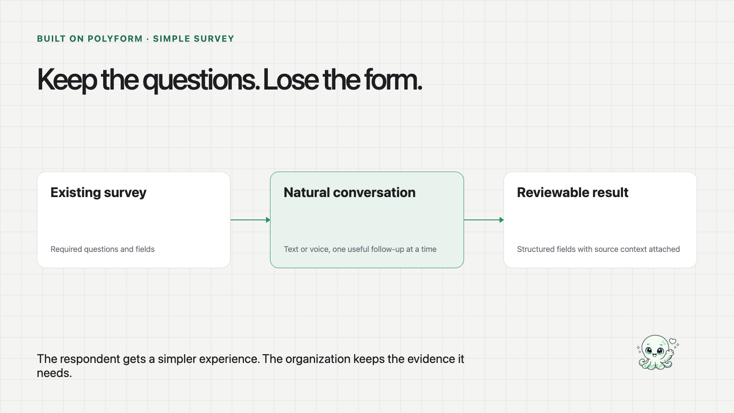Click 'Text or voice, one useful follow-up' caption
The height and width of the screenshot is (413, 734).
click(360, 249)
